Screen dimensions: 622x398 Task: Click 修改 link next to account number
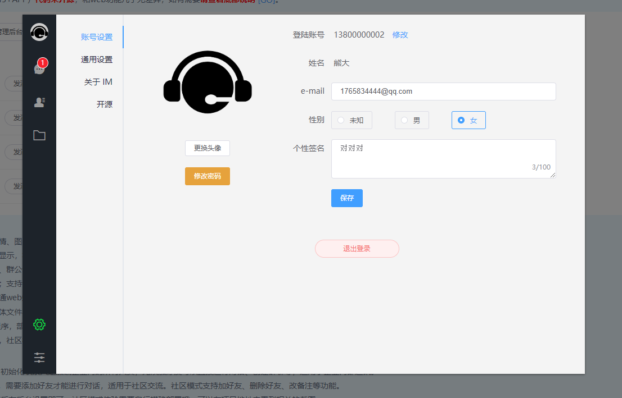tap(400, 35)
